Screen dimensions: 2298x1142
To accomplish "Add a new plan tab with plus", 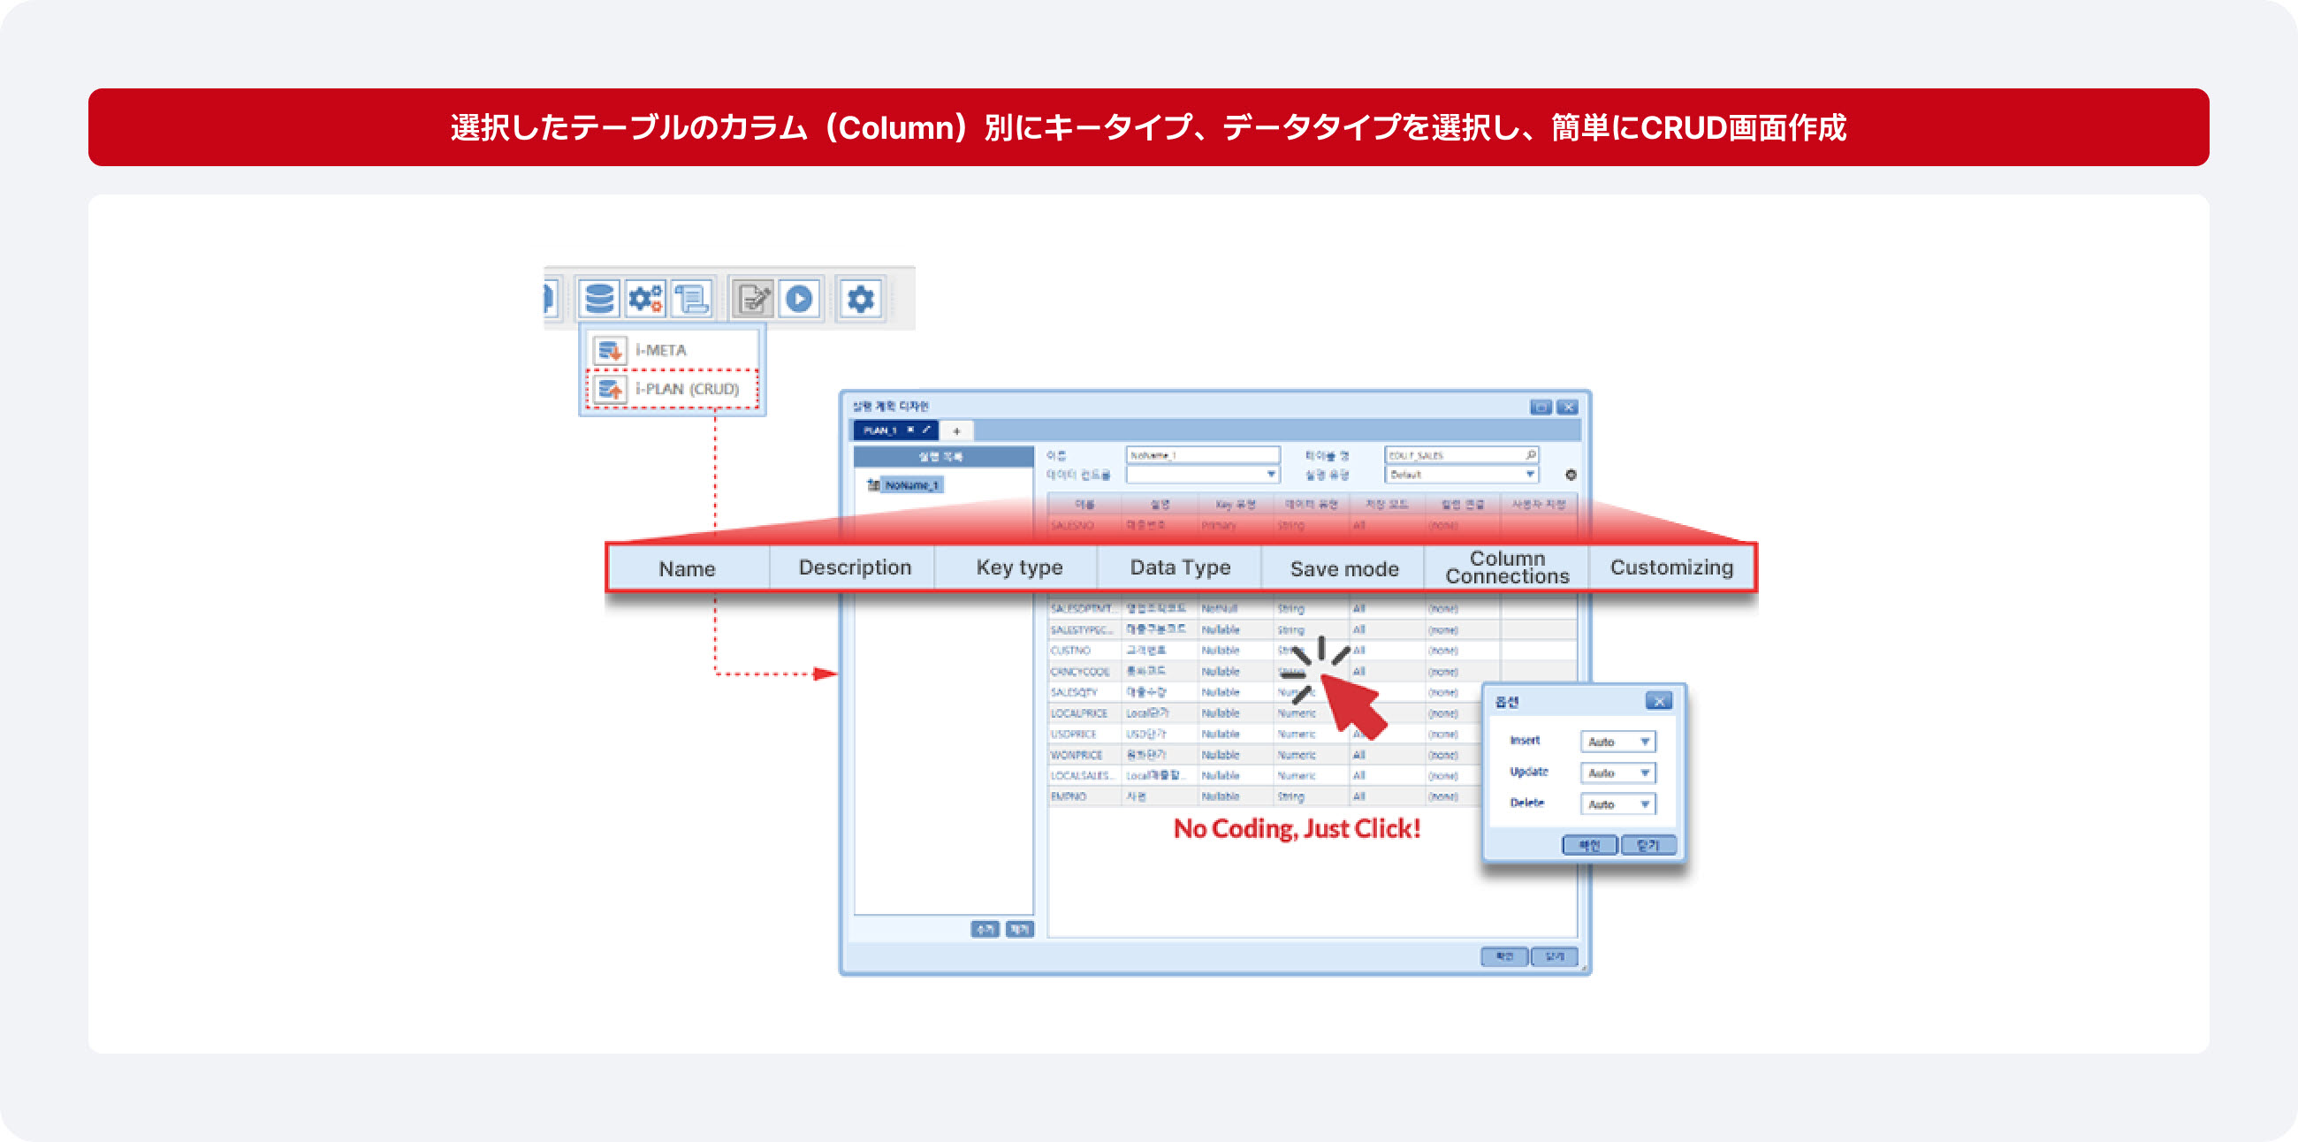I will click(x=956, y=431).
